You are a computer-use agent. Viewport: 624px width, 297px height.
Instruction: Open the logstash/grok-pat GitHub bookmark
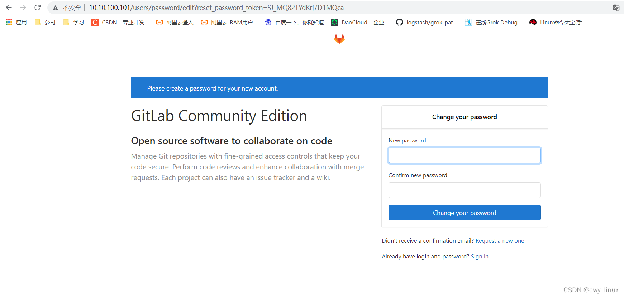(427, 22)
